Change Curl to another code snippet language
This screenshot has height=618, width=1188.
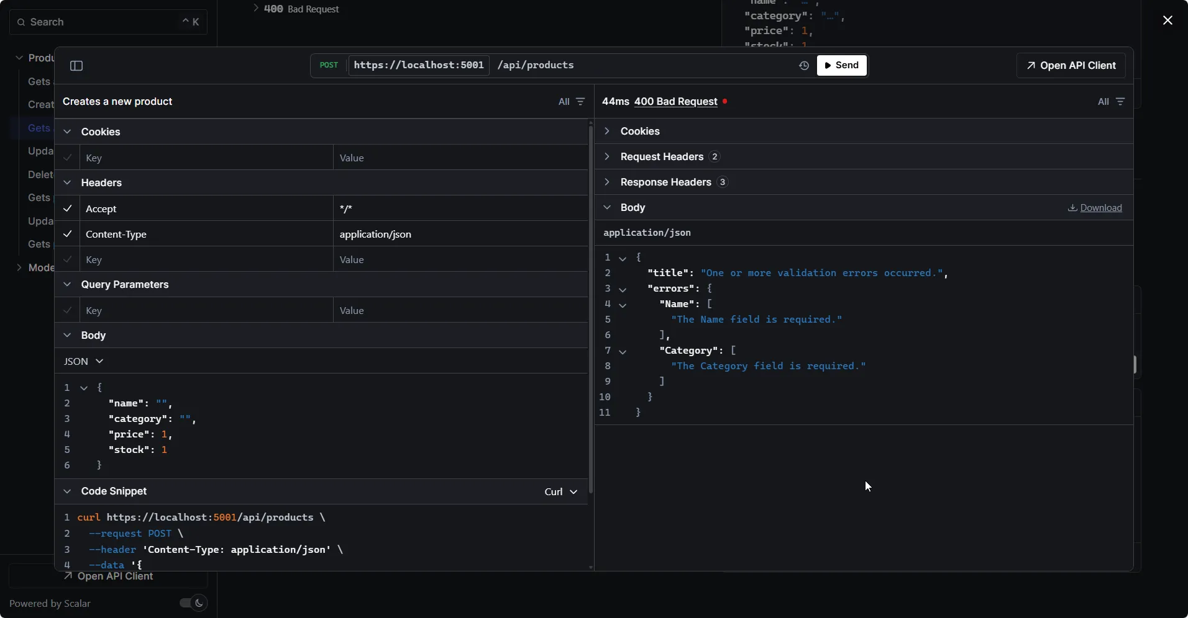558,491
